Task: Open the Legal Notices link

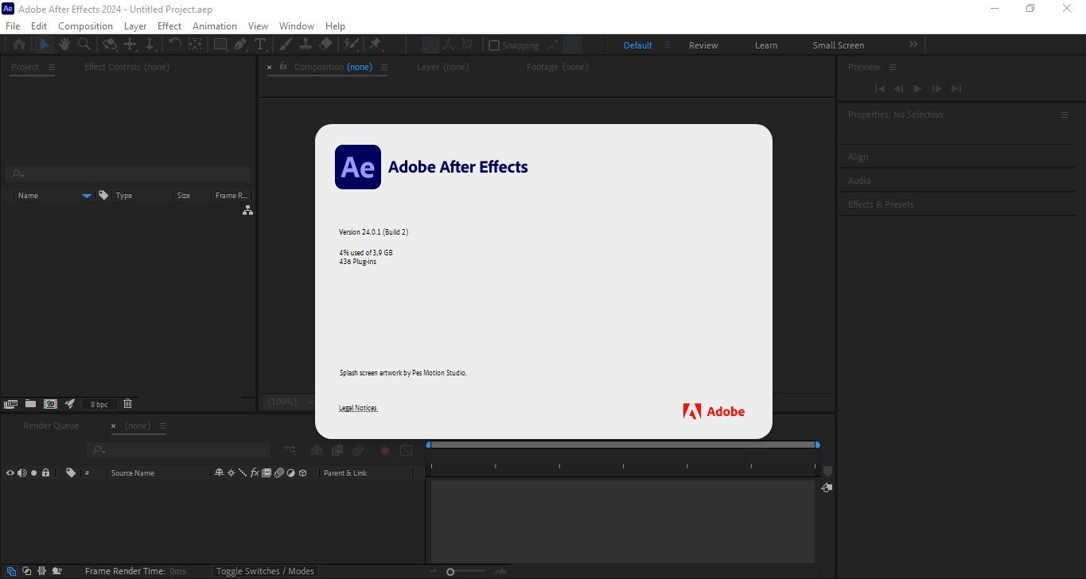Action: pyautogui.click(x=358, y=408)
